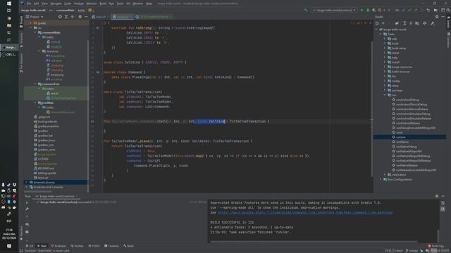The image size is (451, 253).
Task: Open the File menu
Action: click(29, 4)
